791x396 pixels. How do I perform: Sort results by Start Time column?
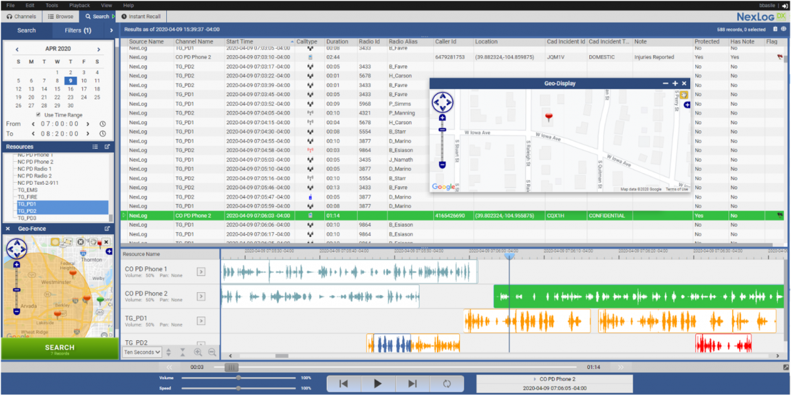coord(240,41)
